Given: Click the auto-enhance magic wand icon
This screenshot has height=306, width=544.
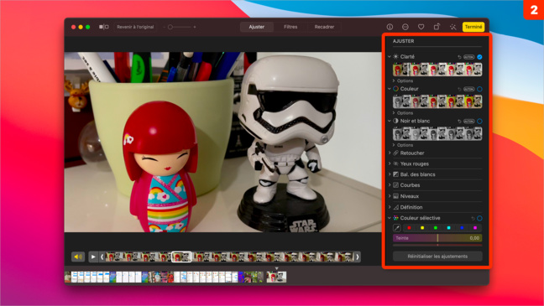Looking at the screenshot, I should (x=452, y=27).
